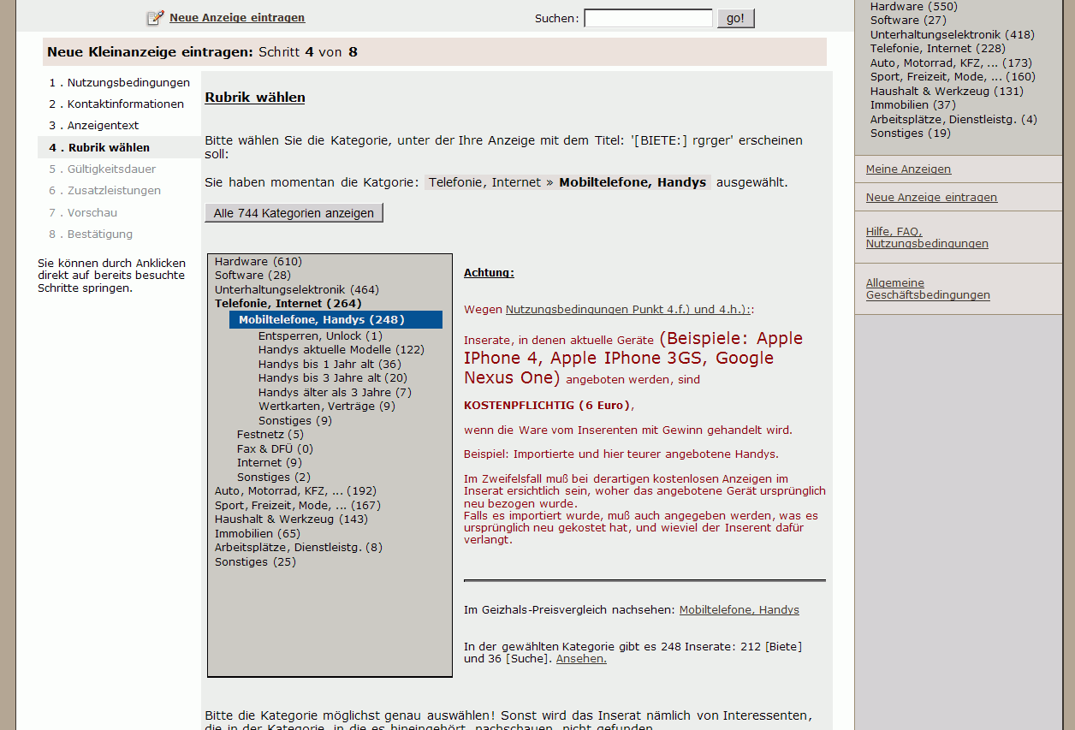
Task: Open Hilfe, FAQ, Nutzungsbedingungen sidebar link
Action: pos(926,238)
